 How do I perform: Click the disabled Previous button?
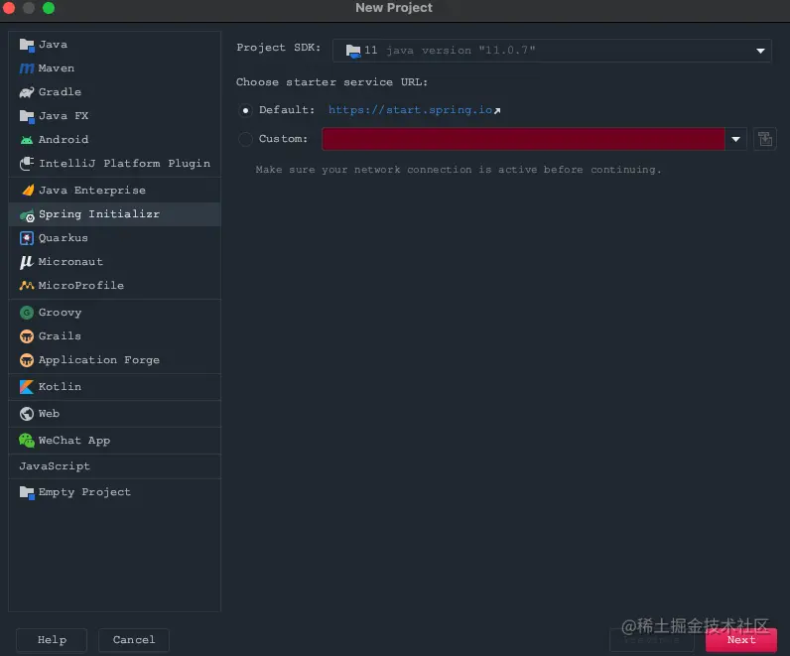point(651,640)
